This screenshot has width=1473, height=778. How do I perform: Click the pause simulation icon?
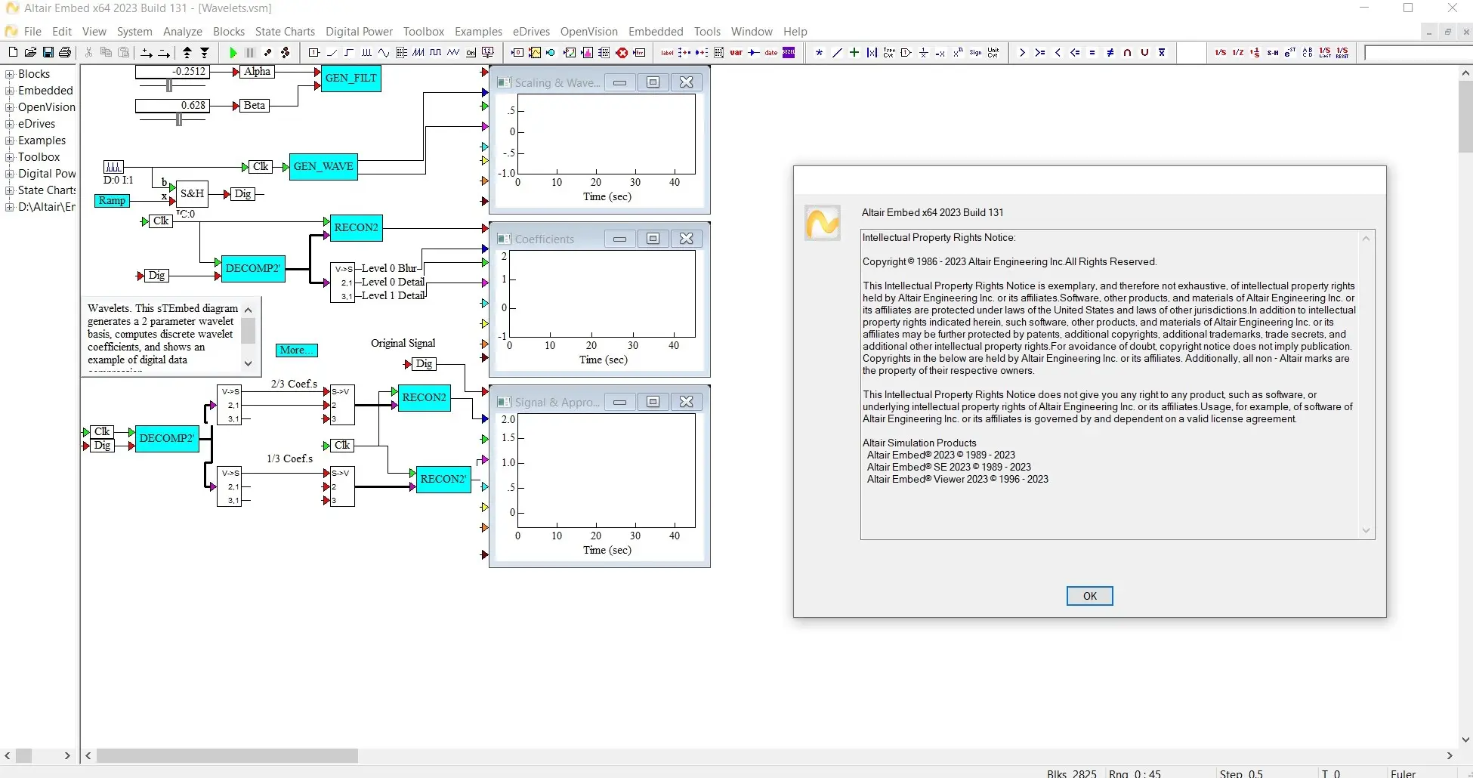point(250,52)
